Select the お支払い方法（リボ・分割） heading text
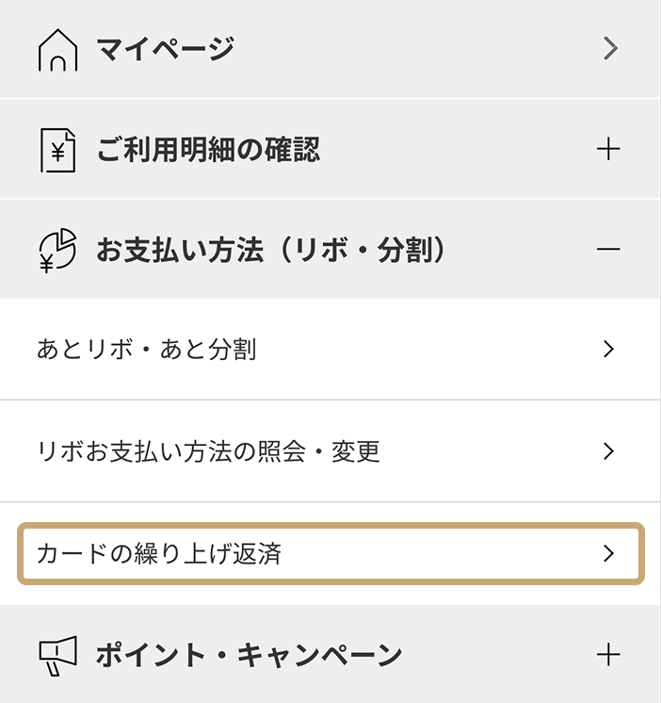Viewport: 661px width, 703px height. point(270,251)
